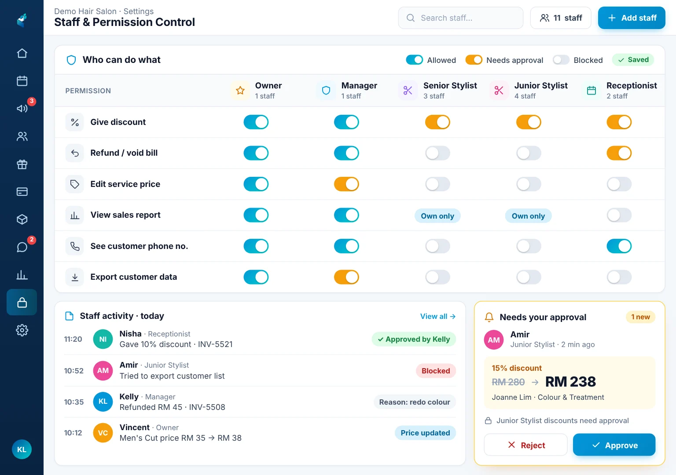The height and width of the screenshot is (475, 676).
Task: Open the payment card icon in sidebar
Action: (x=22, y=192)
